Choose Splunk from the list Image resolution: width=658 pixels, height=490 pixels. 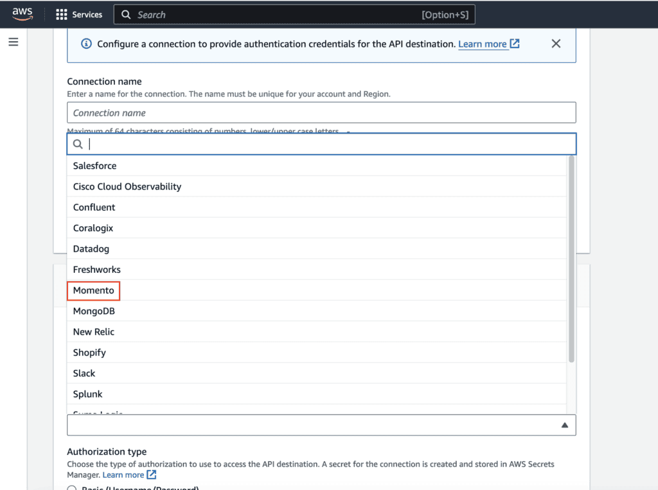tap(316, 394)
